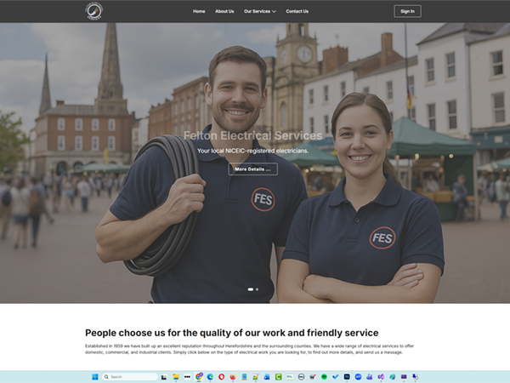Switch to the second carousel slide dot
Viewport: 510px width, 383px height.
257,289
